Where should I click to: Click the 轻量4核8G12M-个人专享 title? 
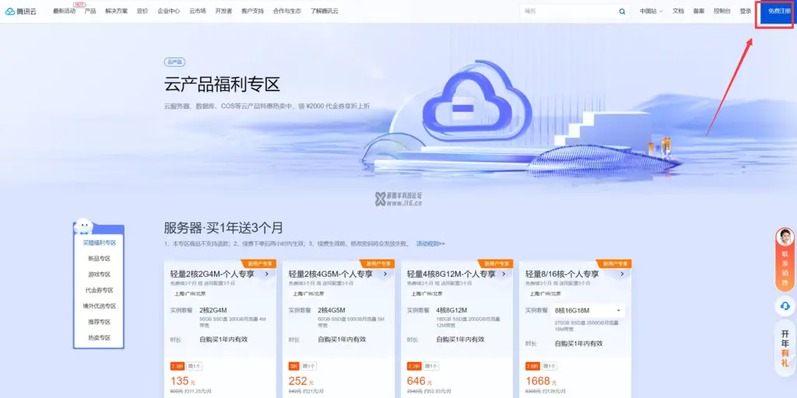point(451,274)
